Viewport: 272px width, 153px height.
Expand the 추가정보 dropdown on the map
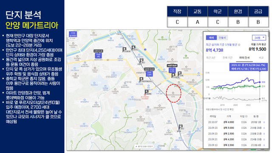[73, 39]
